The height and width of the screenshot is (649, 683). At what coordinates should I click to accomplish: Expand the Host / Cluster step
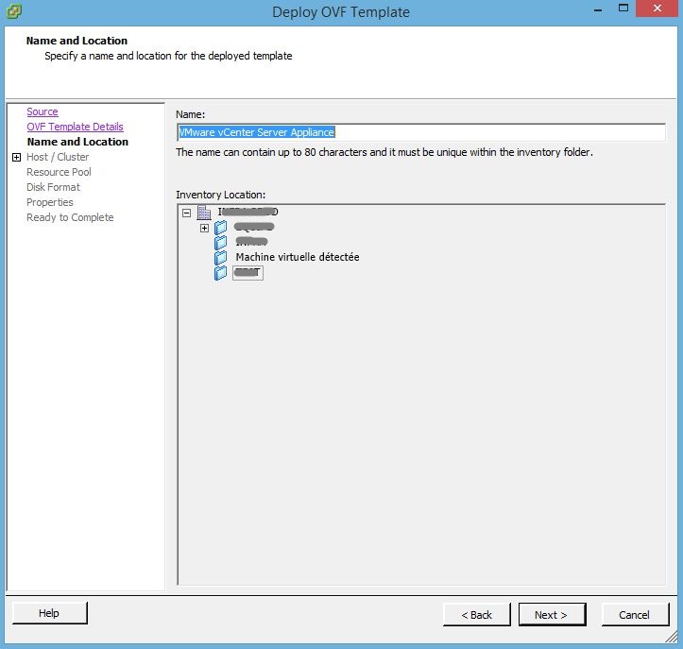pyautogui.click(x=16, y=157)
